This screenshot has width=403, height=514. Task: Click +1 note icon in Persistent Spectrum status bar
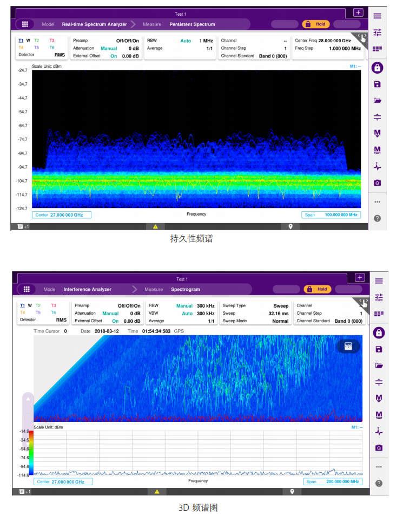[x=23, y=226]
